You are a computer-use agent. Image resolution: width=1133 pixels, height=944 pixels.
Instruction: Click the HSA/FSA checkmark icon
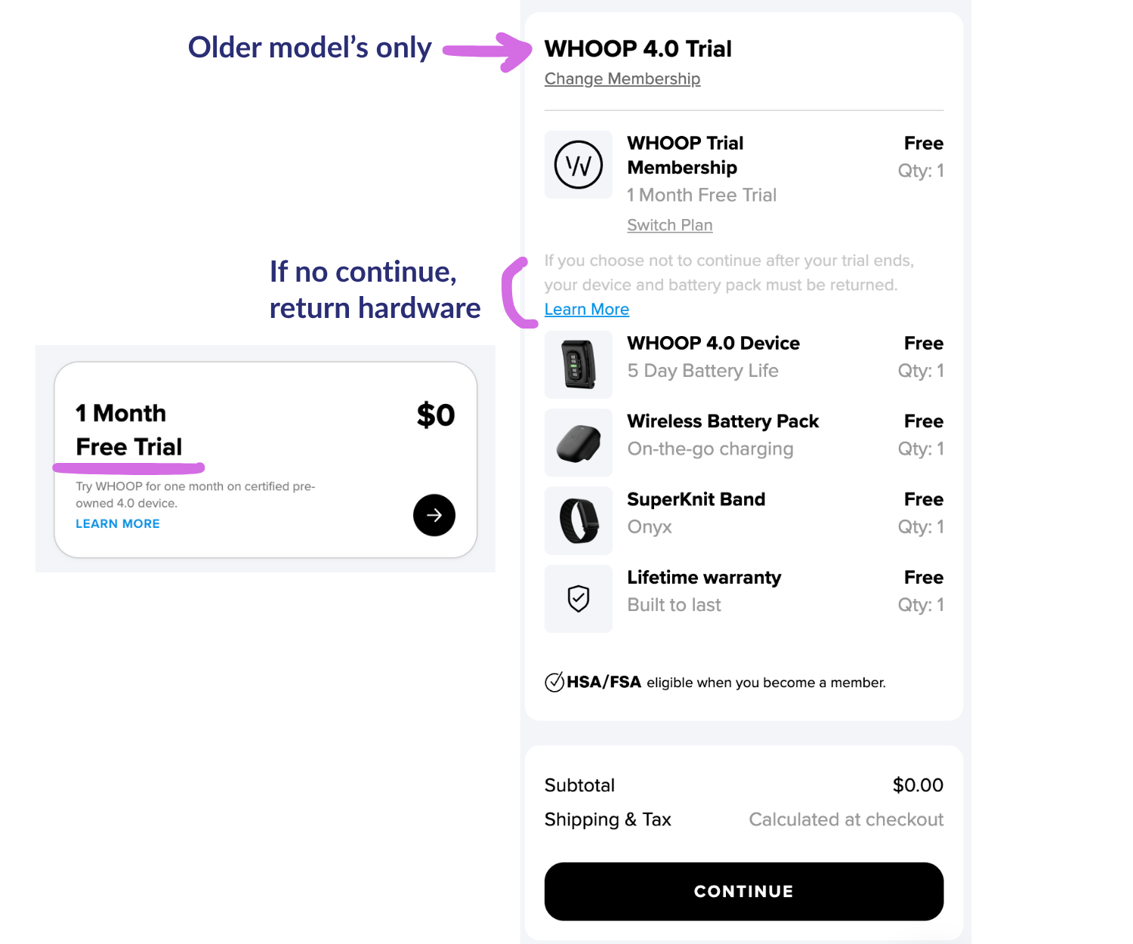pos(554,682)
